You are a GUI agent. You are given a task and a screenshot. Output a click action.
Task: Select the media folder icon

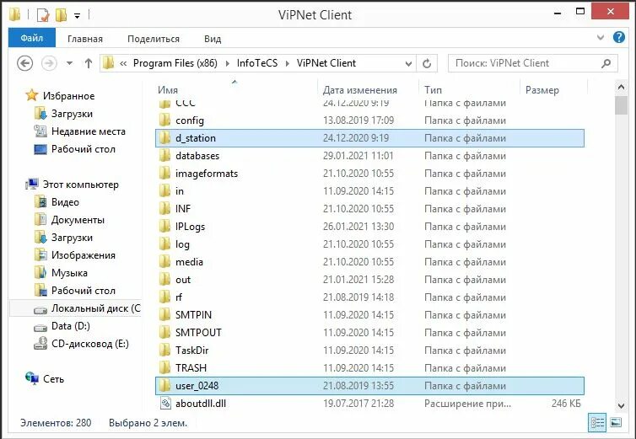pos(164,261)
